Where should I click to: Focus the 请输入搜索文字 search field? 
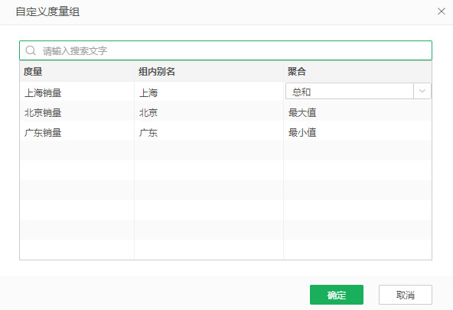[x=226, y=50]
